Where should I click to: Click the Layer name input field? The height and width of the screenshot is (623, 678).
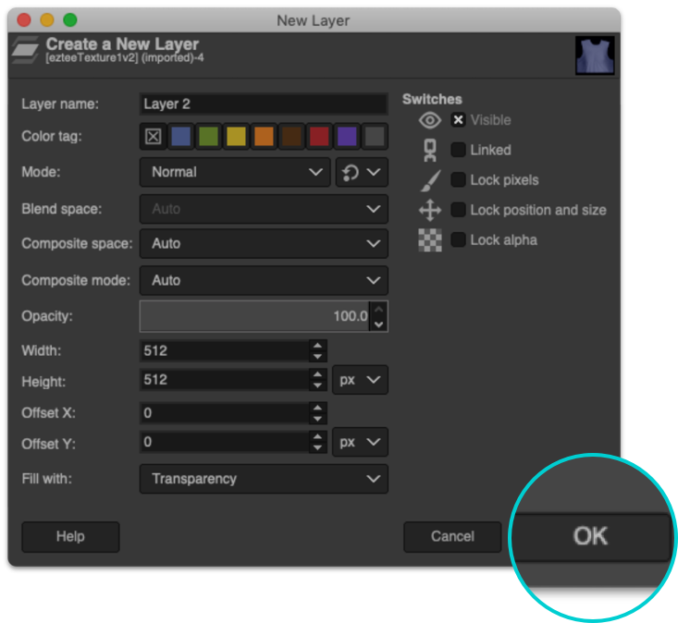[264, 104]
